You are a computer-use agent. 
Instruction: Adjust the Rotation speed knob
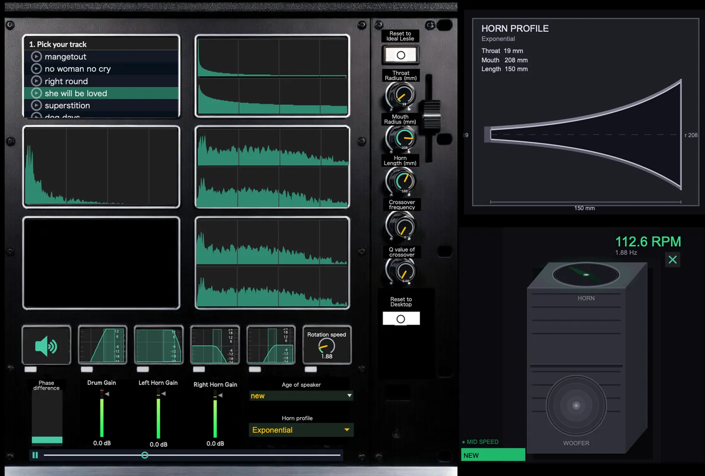tap(326, 346)
